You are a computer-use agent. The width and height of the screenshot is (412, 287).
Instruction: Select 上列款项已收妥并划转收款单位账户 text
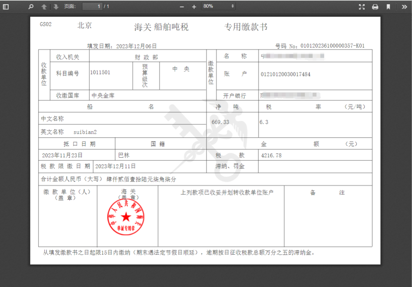pyautogui.click(x=227, y=193)
